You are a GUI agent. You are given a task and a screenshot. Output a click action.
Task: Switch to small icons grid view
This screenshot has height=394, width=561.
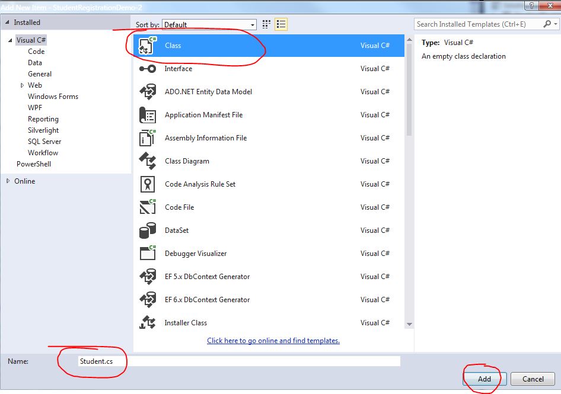pyautogui.click(x=266, y=24)
